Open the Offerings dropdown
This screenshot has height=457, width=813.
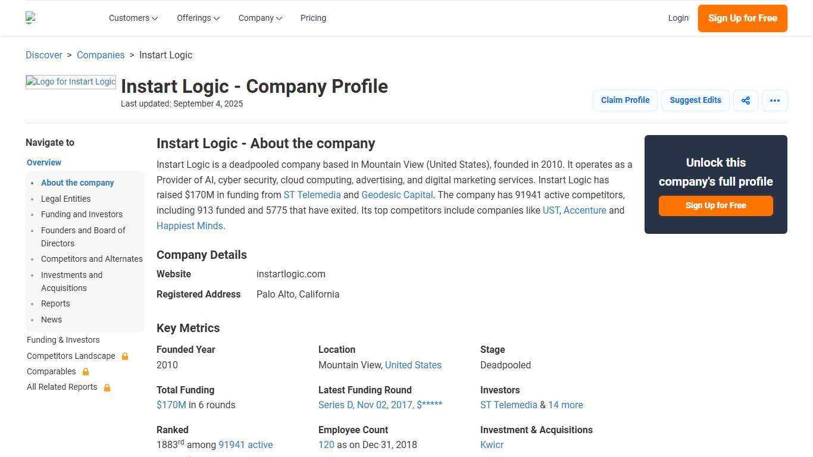tap(197, 18)
